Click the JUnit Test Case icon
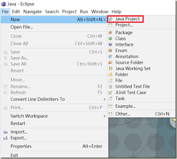The width and height of the screenshot is (177, 159). coord(111,93)
